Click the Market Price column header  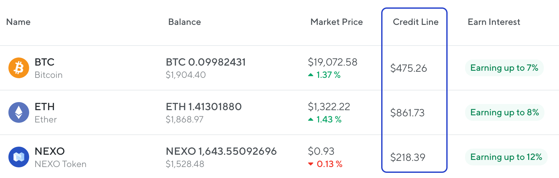pyautogui.click(x=337, y=22)
